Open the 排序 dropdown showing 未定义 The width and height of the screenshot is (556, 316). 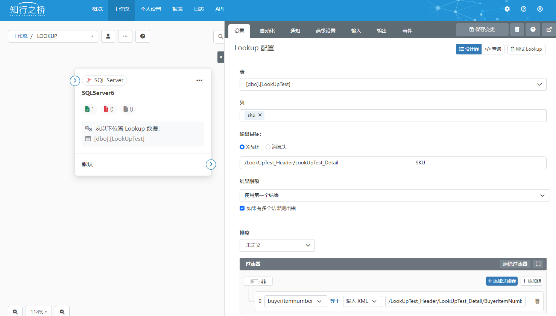coord(277,245)
